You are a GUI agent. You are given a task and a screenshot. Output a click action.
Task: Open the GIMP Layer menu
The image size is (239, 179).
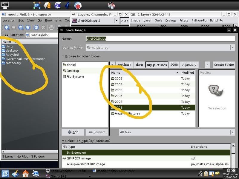(x=147, y=20)
